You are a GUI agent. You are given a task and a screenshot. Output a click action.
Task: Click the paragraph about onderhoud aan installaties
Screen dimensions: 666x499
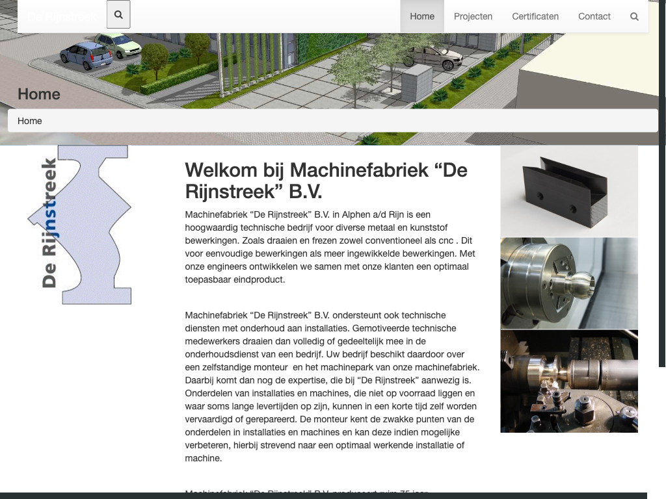[x=332, y=387]
